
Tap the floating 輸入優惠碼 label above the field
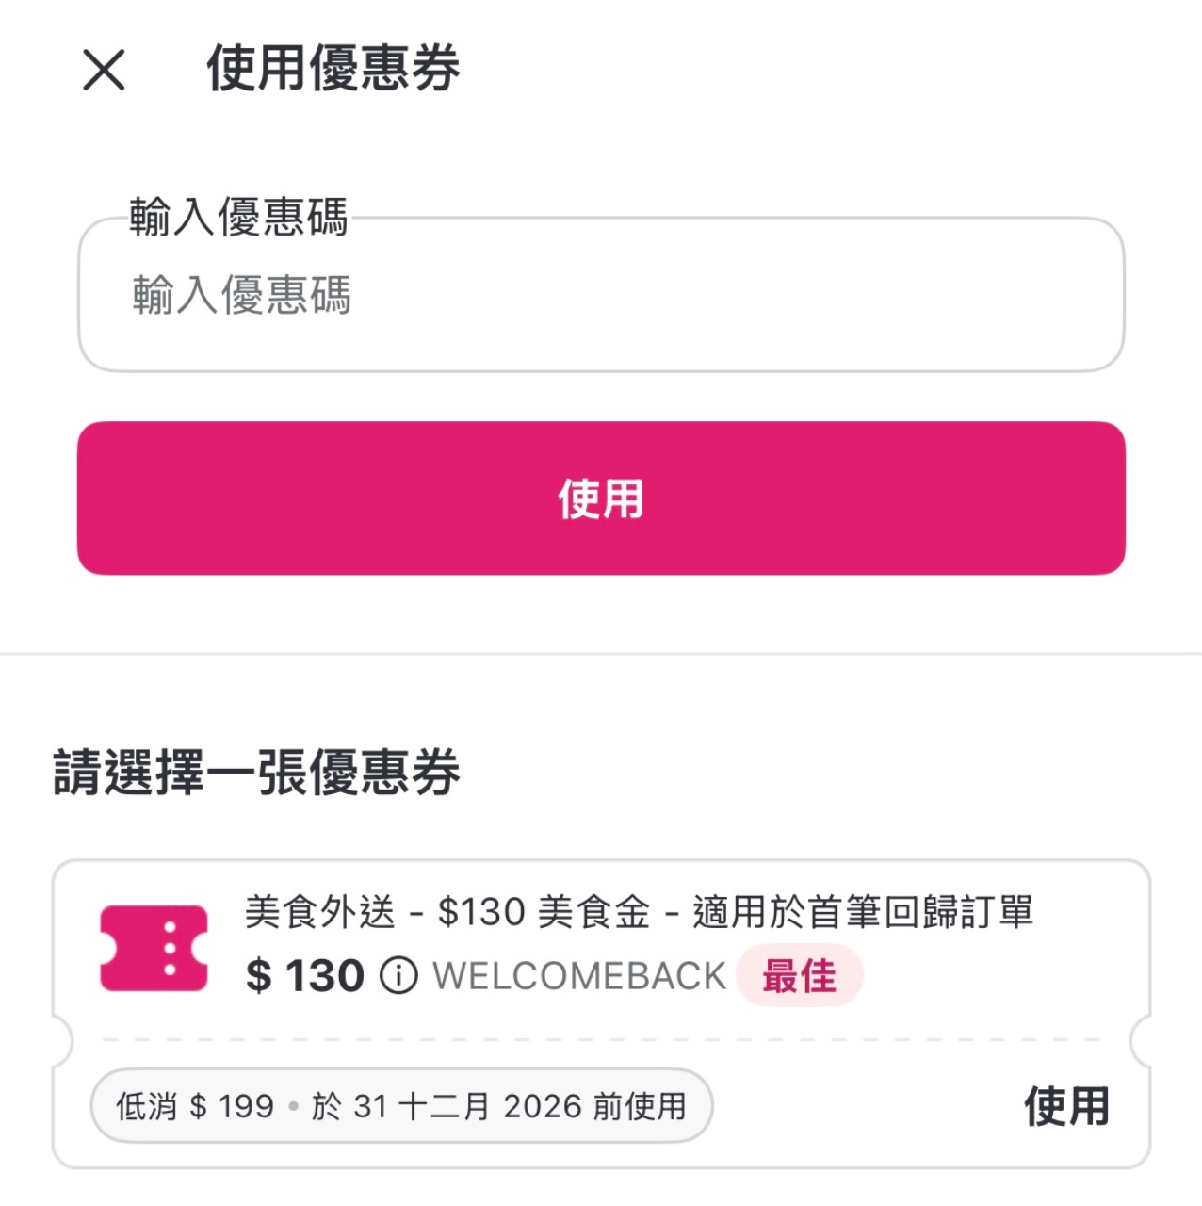click(238, 217)
